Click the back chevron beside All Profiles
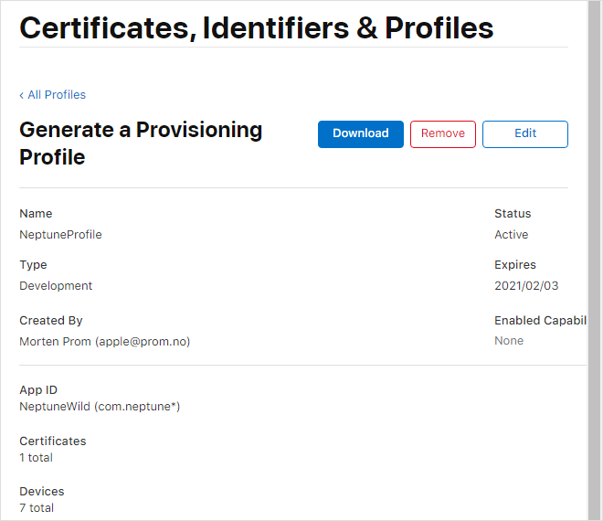Image resolution: width=603 pixels, height=521 pixels. point(22,95)
